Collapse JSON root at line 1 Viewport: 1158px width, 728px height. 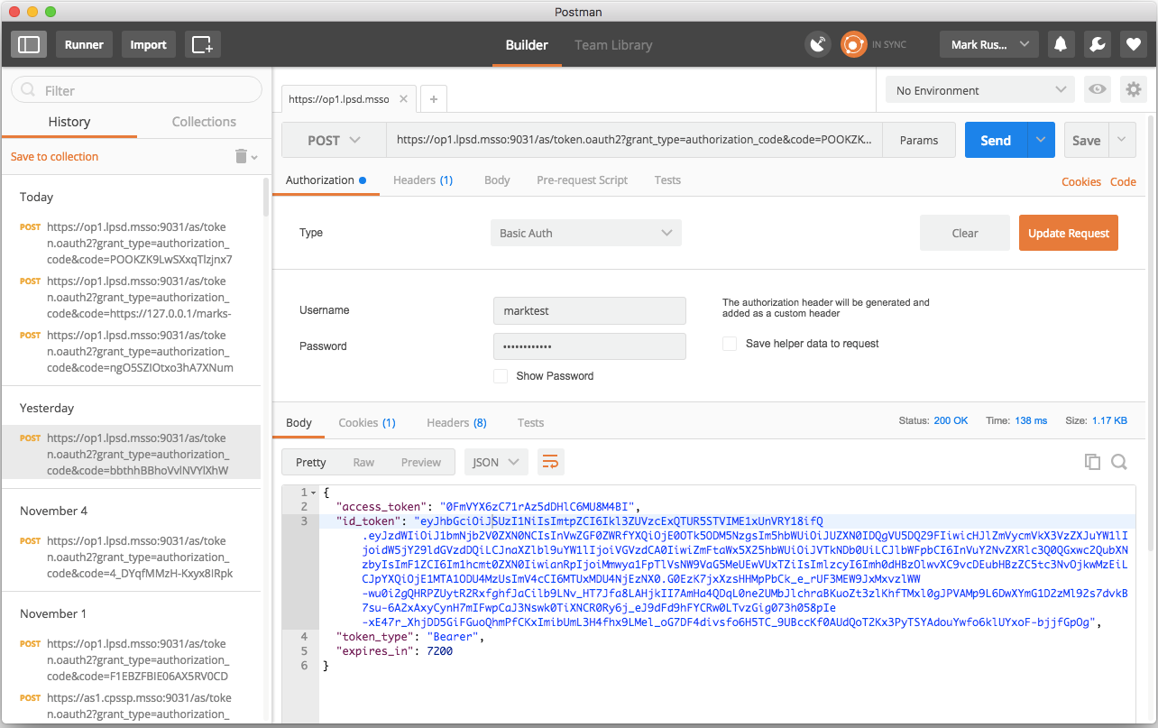pos(313,493)
